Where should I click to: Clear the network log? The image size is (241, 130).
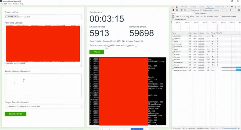[177, 10]
